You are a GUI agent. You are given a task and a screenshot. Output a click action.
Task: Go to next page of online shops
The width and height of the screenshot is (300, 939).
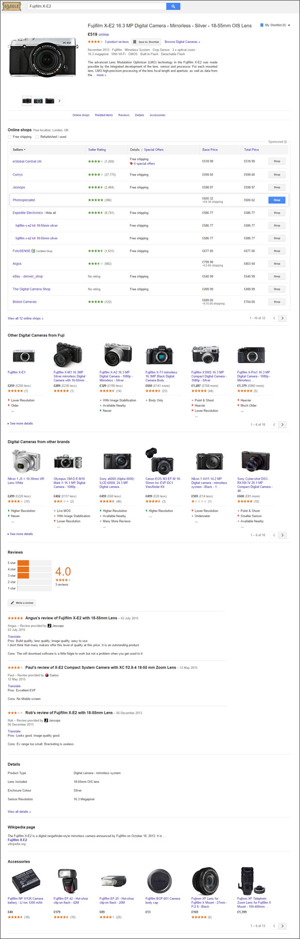point(282,318)
